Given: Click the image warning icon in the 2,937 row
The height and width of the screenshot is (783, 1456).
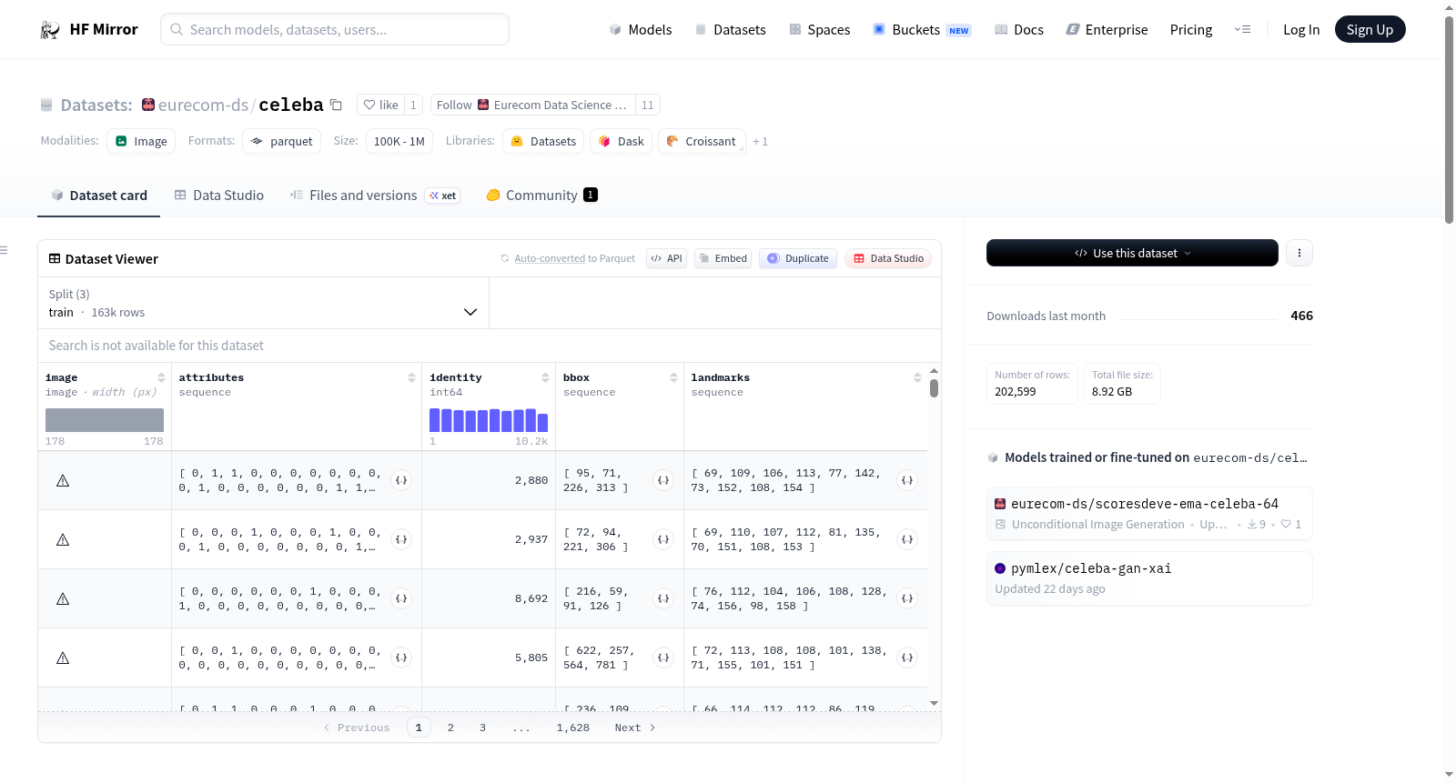Looking at the screenshot, I should coord(63,539).
